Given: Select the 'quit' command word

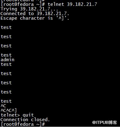Looking at the screenshot, I should pos(28,115).
